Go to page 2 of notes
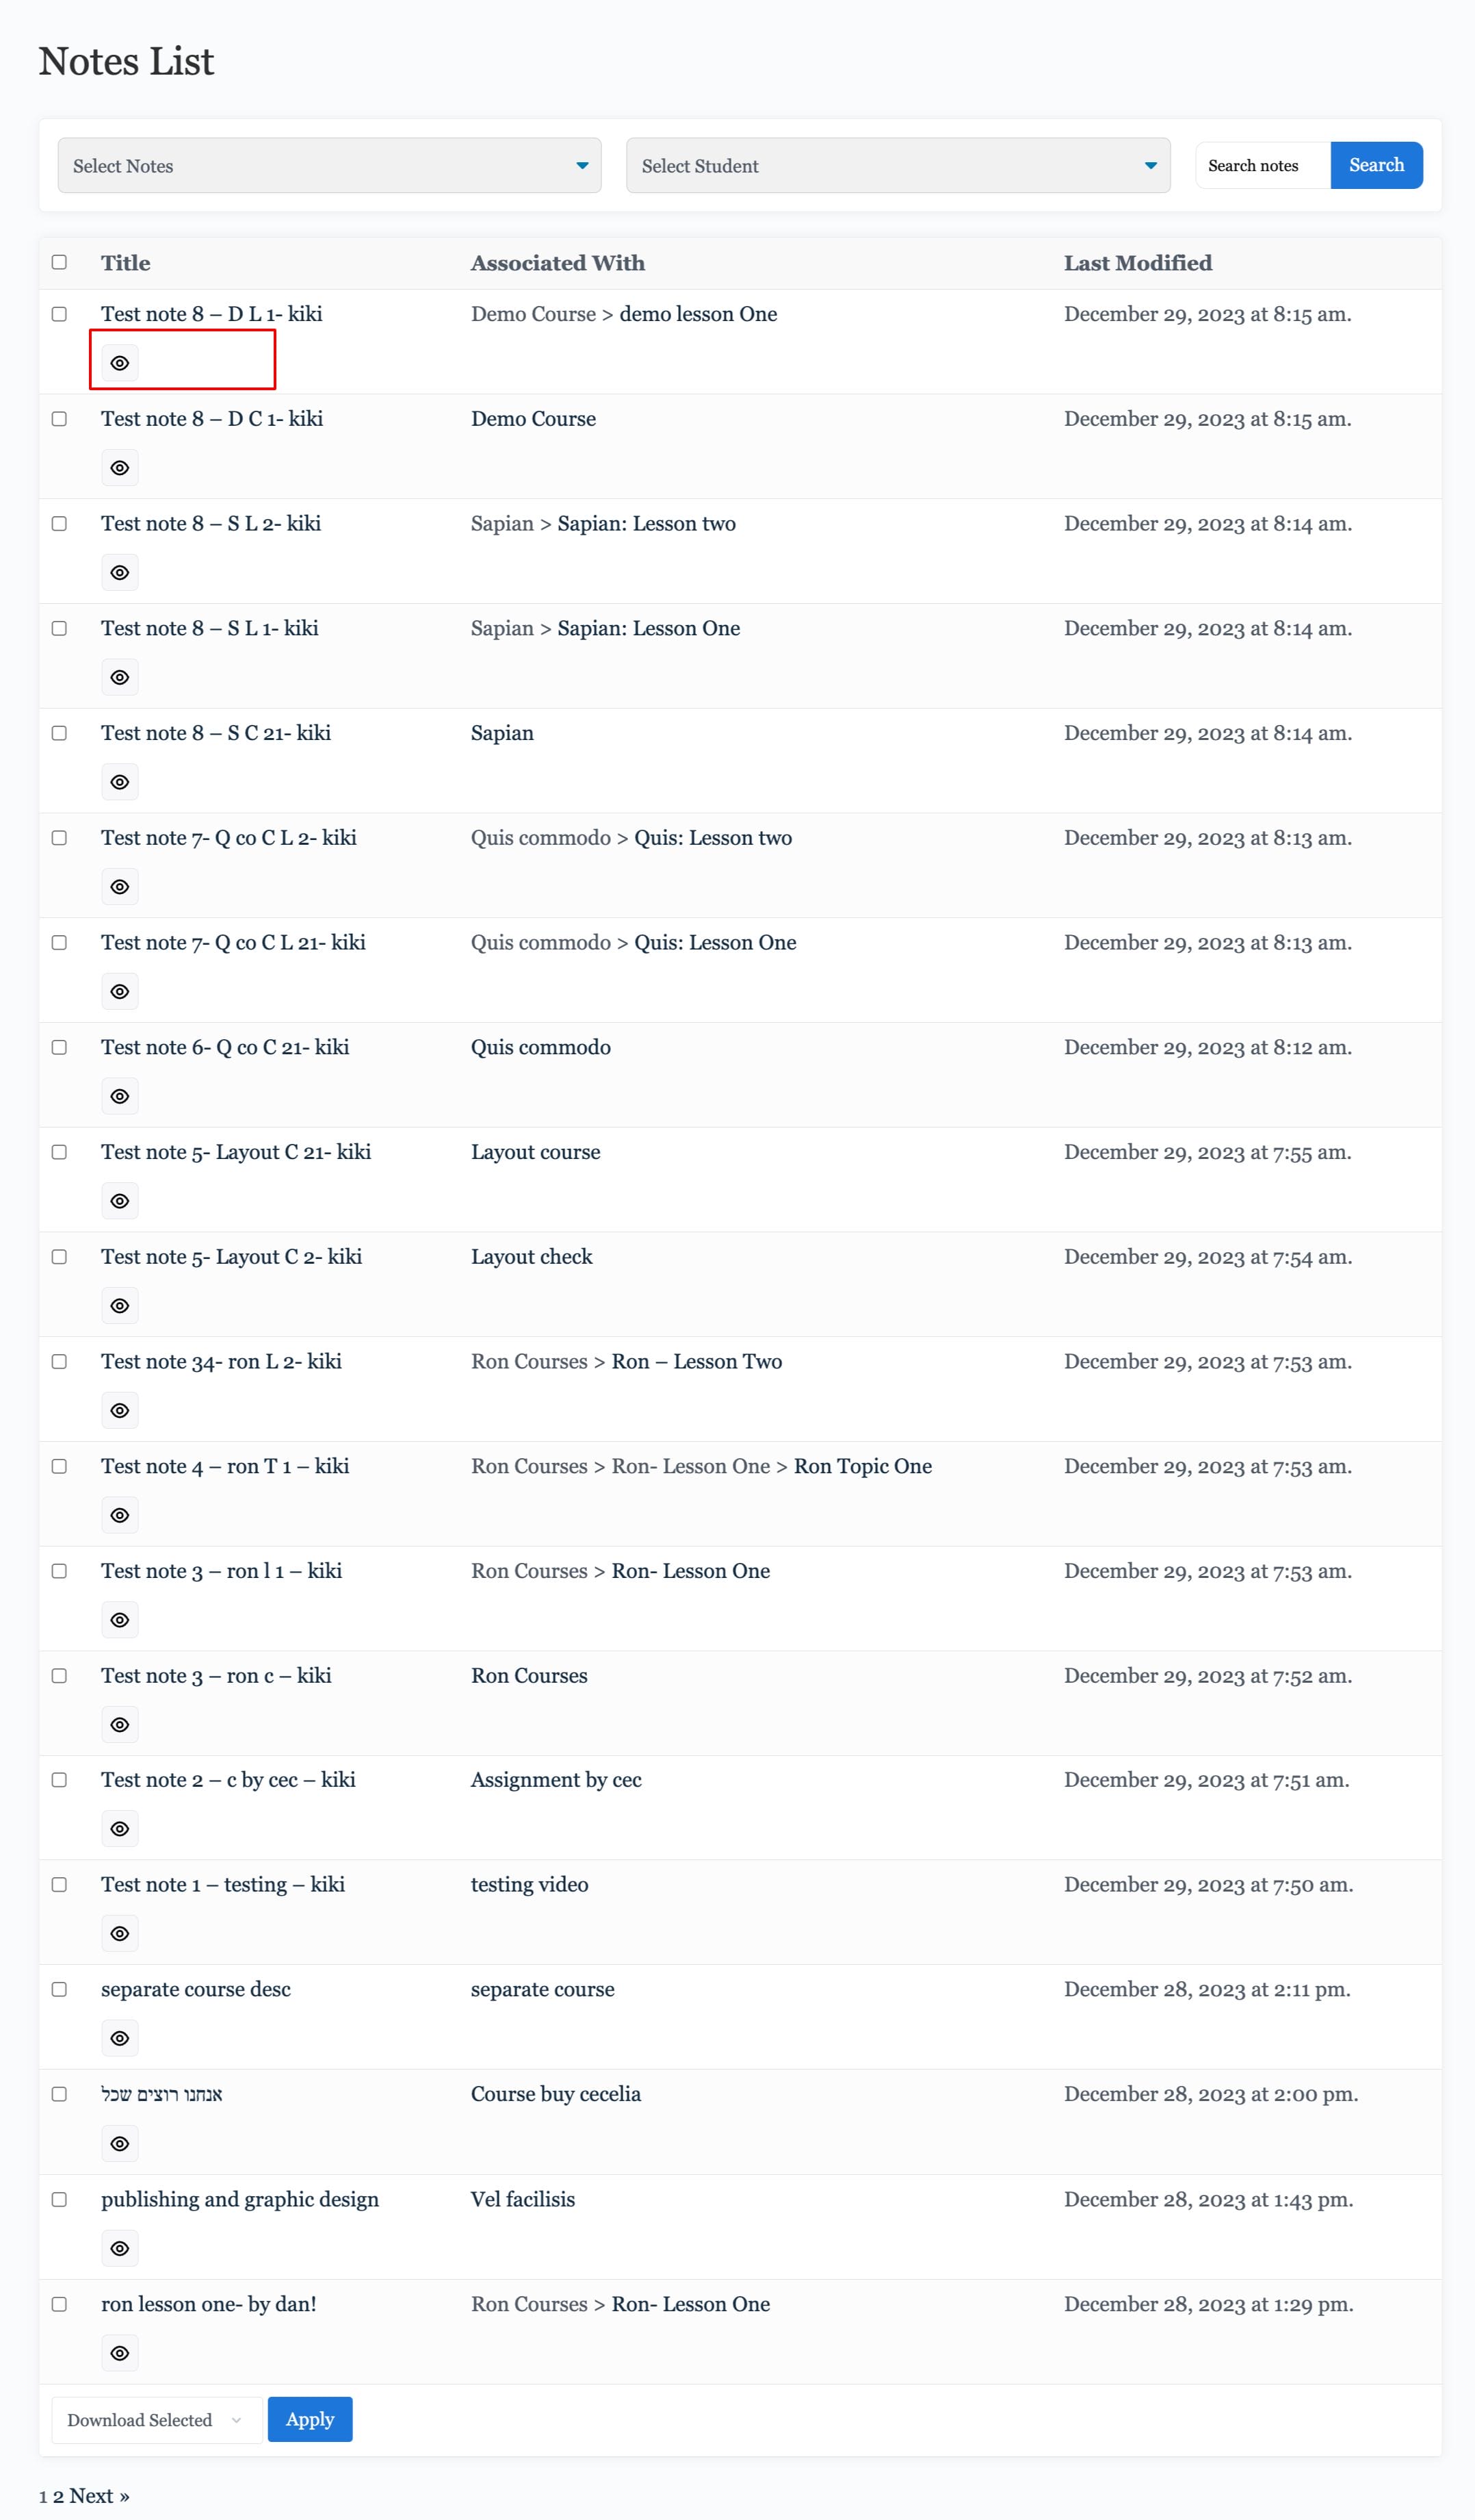 (x=59, y=2496)
